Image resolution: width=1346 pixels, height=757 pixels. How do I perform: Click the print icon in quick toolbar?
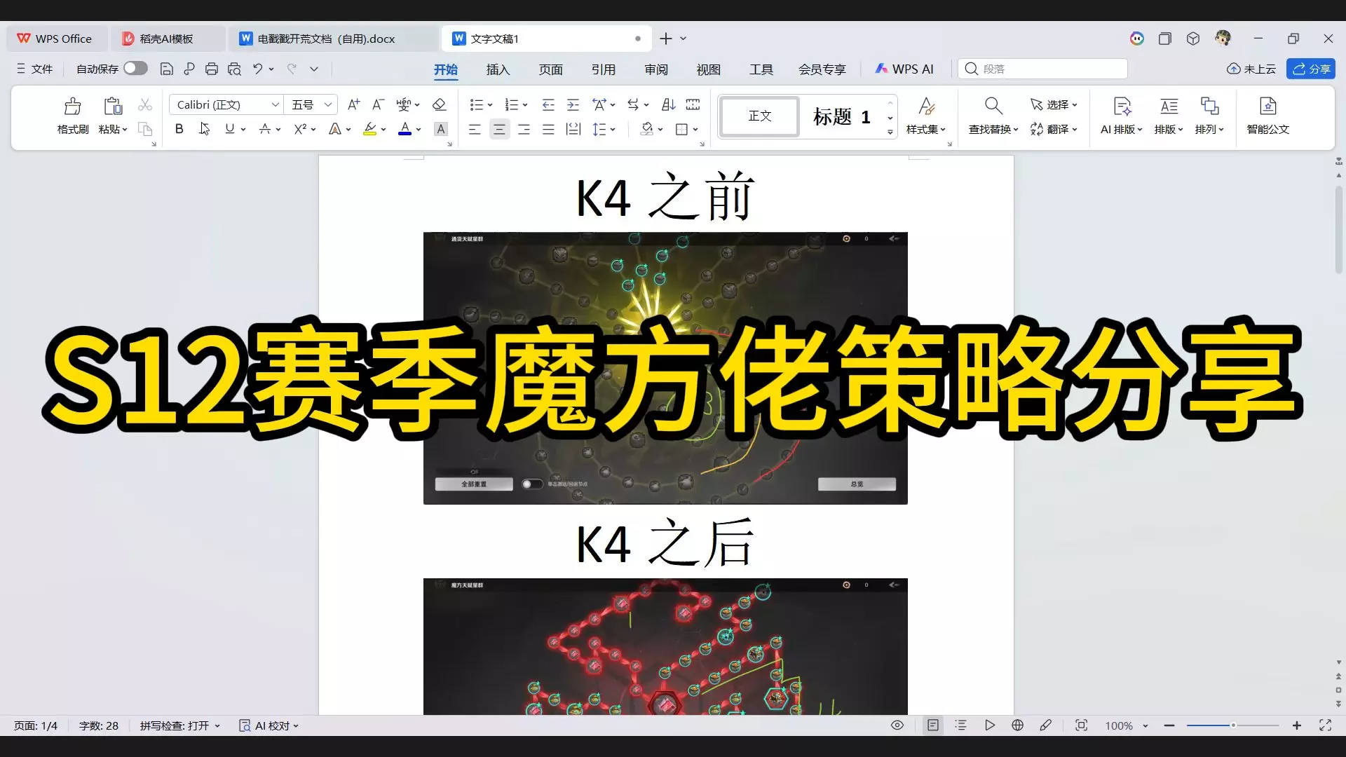[212, 69]
